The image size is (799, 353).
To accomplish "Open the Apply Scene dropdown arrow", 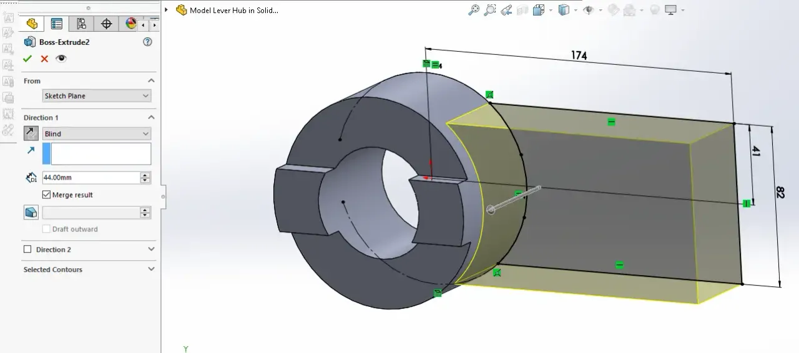I will (640, 10).
